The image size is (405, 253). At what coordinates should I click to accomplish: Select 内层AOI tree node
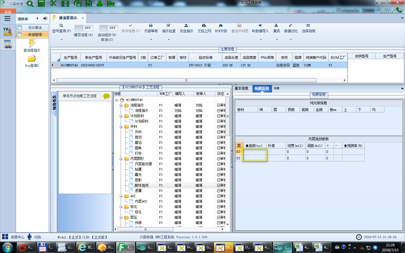[141, 201]
